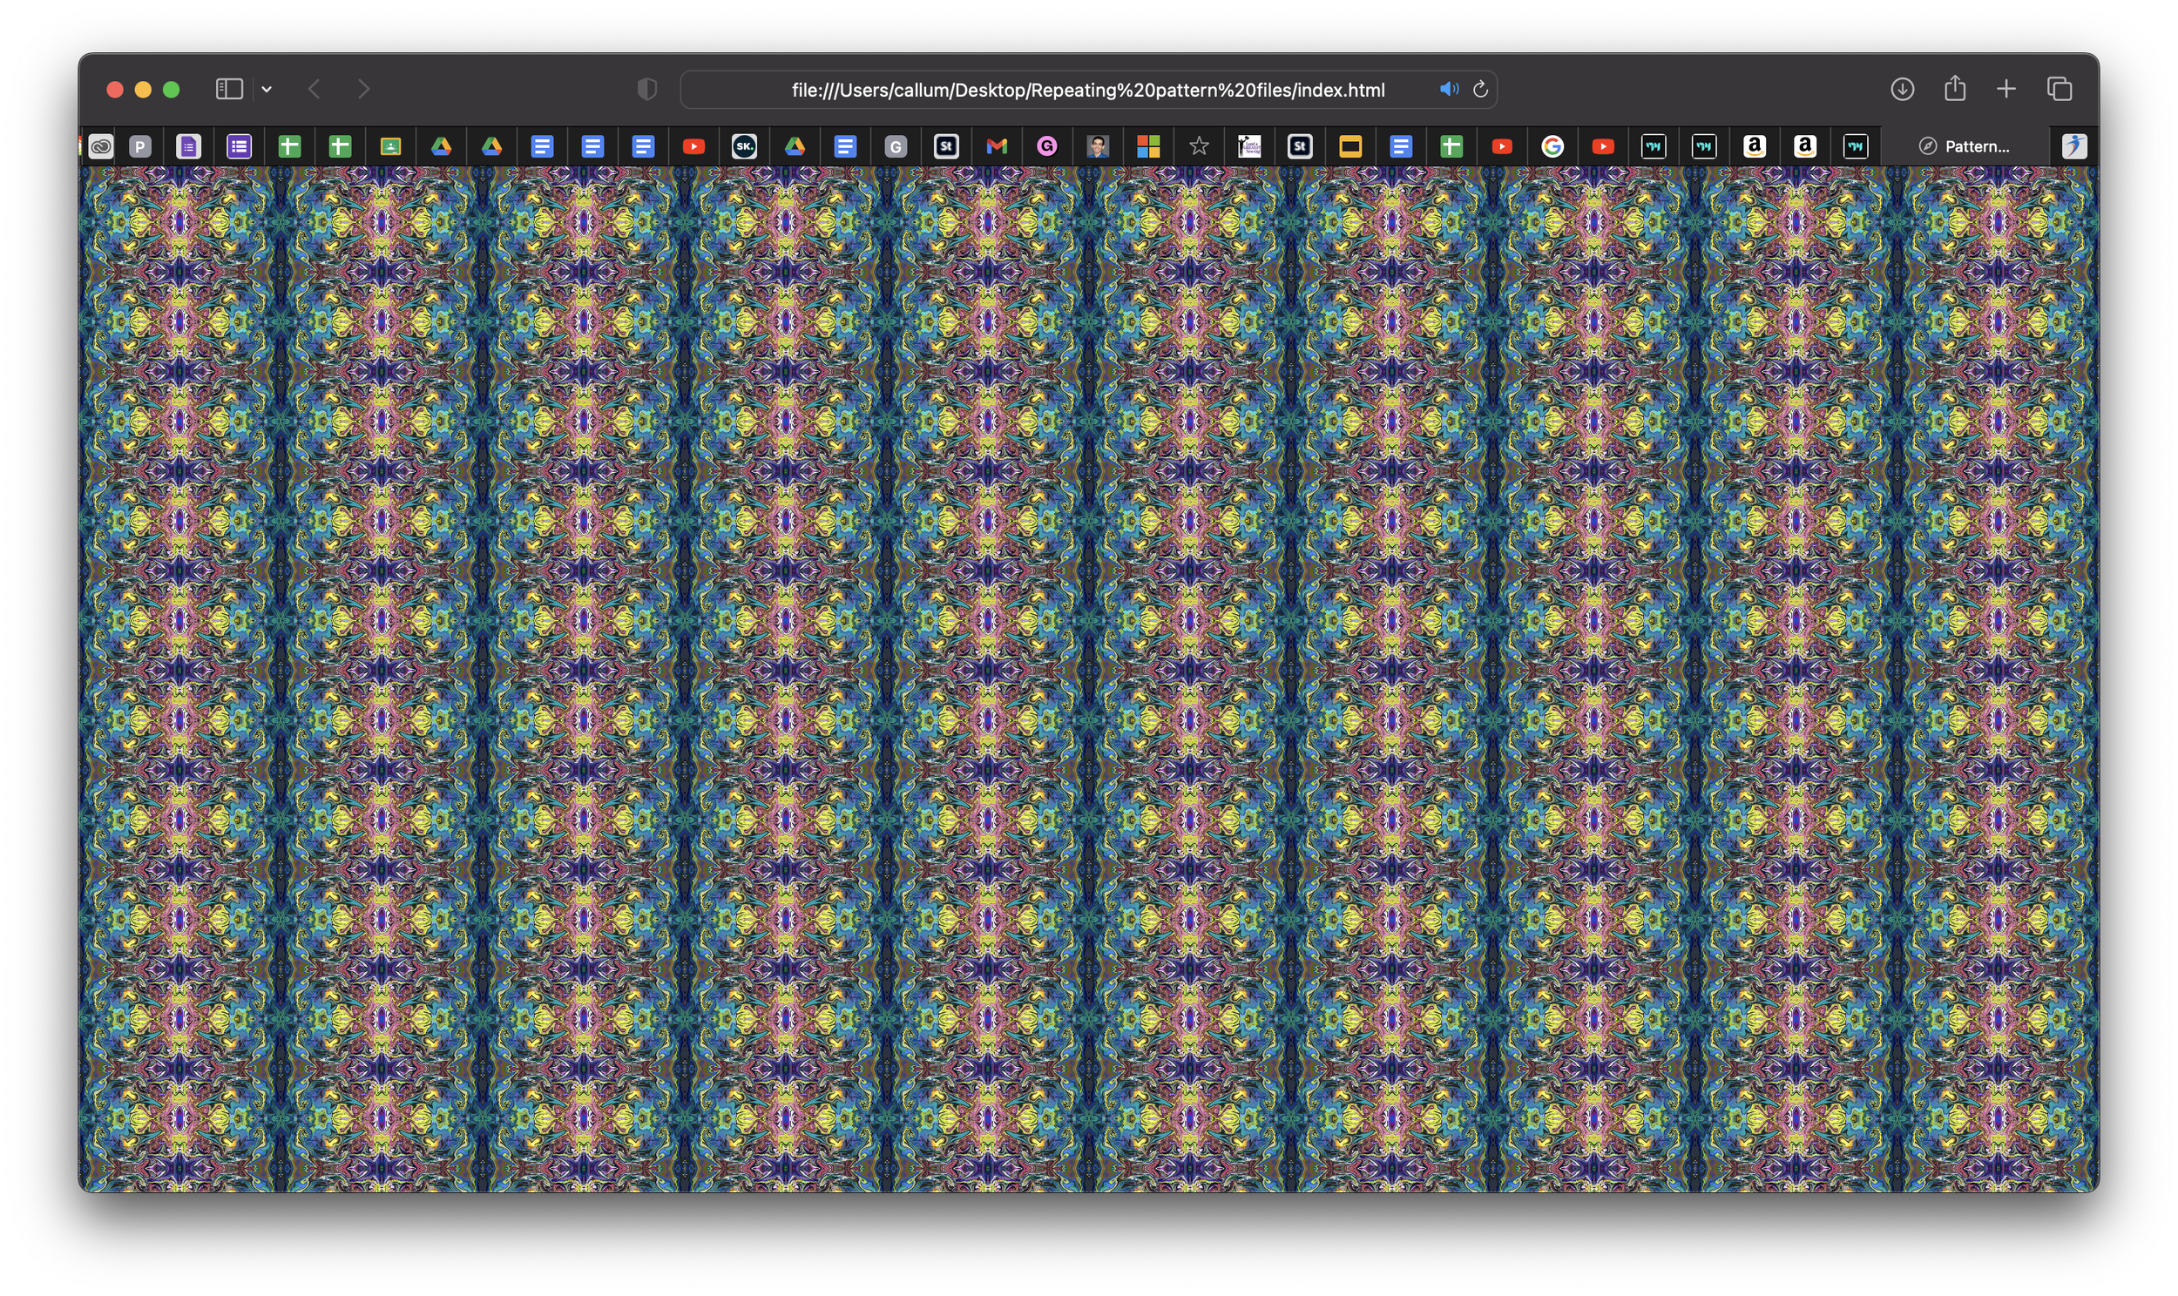Open the Gmail bookmark
The height and width of the screenshot is (1296, 2178).
point(997,145)
